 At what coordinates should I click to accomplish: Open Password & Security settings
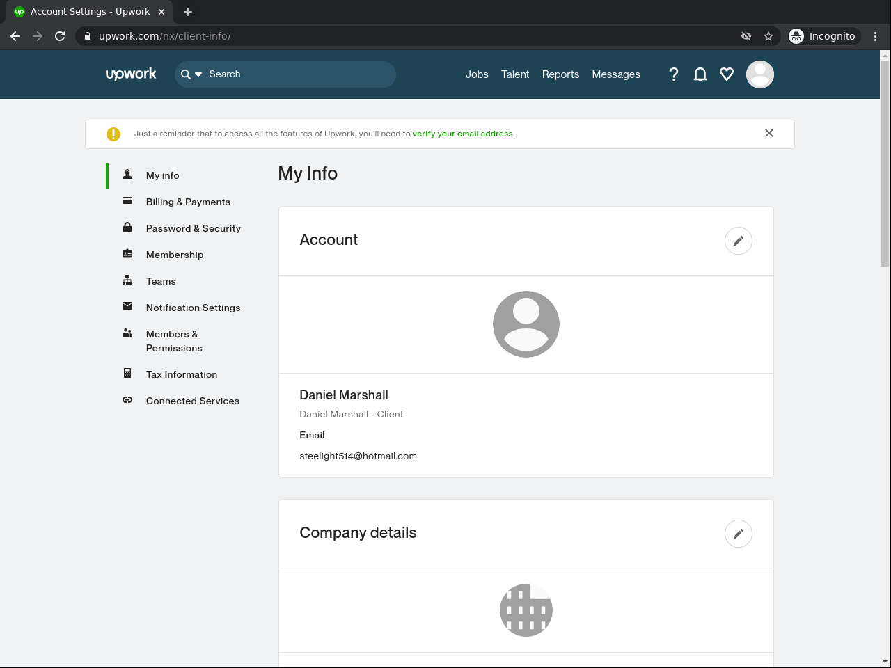coord(194,228)
